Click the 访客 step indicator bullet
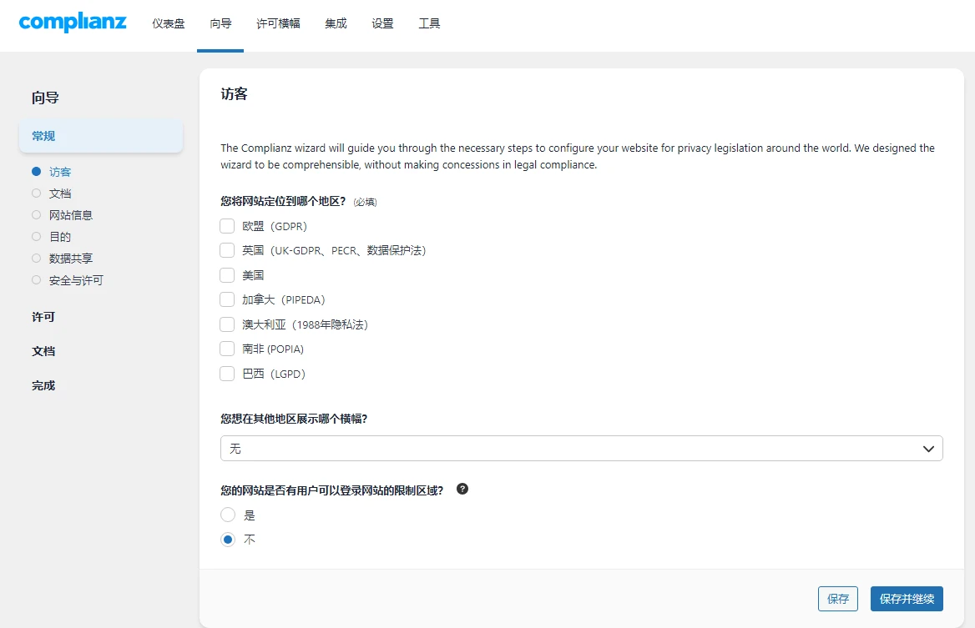The image size is (975, 628). pyautogui.click(x=35, y=172)
